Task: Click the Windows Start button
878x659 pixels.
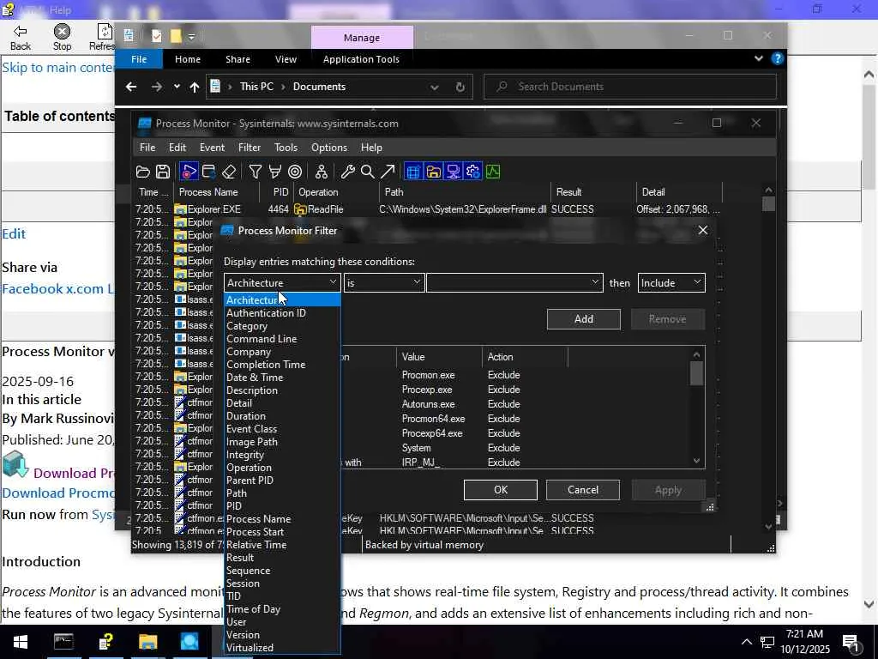Action: (x=21, y=642)
